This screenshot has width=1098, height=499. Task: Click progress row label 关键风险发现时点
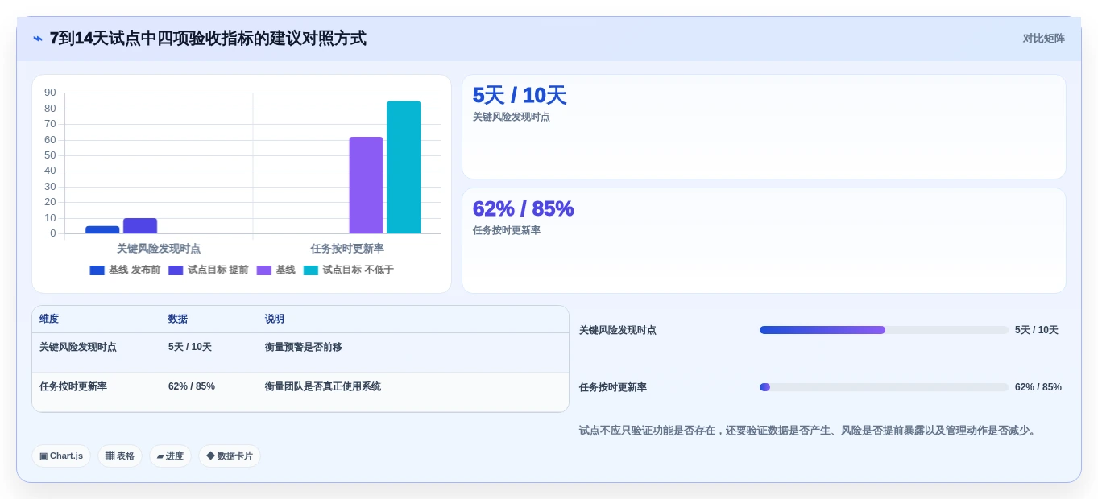(618, 330)
